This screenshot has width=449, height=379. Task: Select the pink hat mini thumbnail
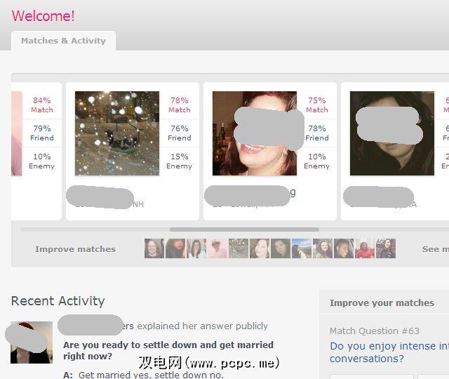[217, 248]
